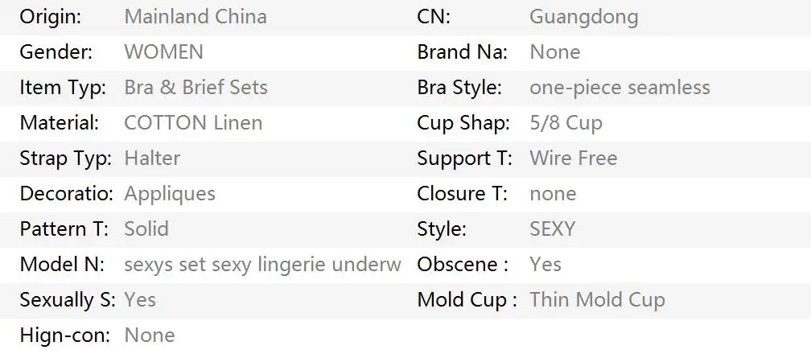Select the "Brand Na:" label
This screenshot has height=354, width=811.
click(x=462, y=52)
